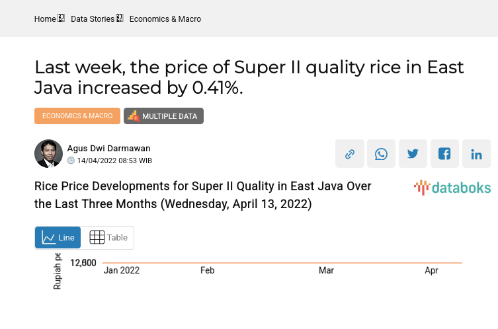Image resolution: width=498 pixels, height=329 pixels.
Task: Open author Agus Dwi Darmawan's profile photo
Action: click(48, 154)
